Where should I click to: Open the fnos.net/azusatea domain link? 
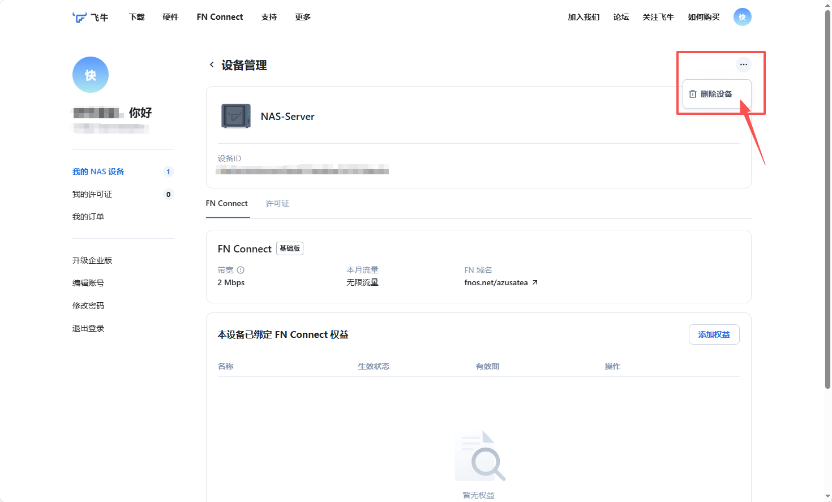point(496,282)
